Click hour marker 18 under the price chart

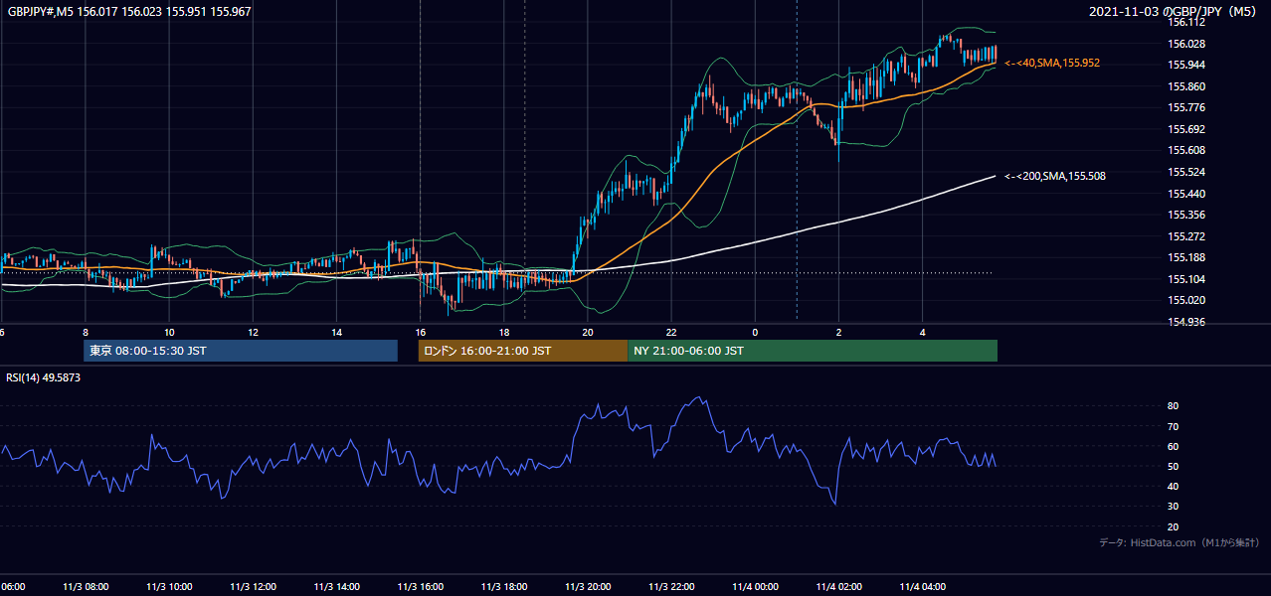[504, 332]
